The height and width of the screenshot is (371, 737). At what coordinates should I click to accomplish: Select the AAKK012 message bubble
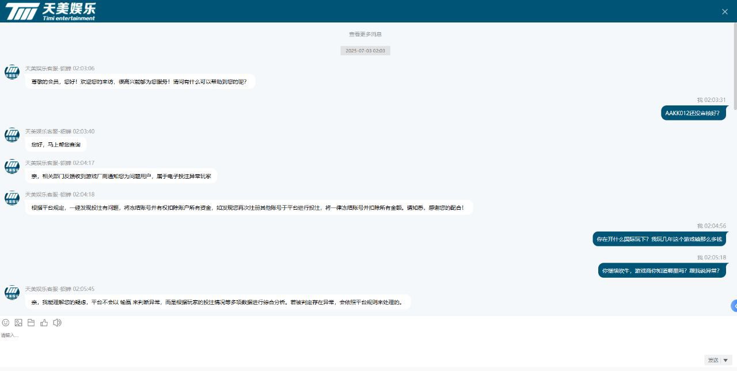693,113
